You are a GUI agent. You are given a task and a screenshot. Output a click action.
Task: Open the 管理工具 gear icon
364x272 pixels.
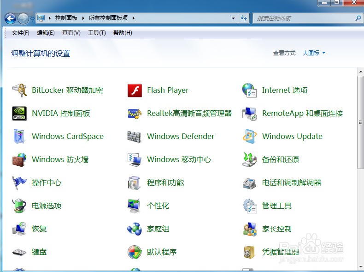pyautogui.click(x=250, y=206)
